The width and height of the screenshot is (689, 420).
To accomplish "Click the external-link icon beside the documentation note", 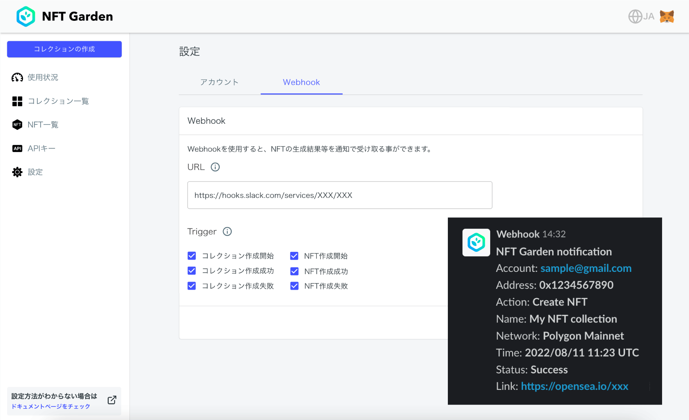I will click(x=112, y=400).
